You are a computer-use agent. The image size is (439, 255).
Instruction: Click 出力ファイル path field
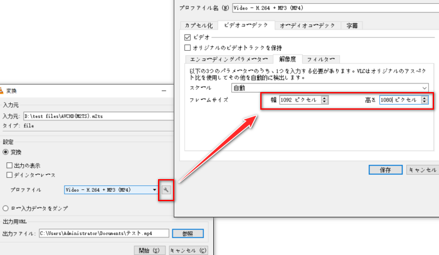tap(104, 233)
